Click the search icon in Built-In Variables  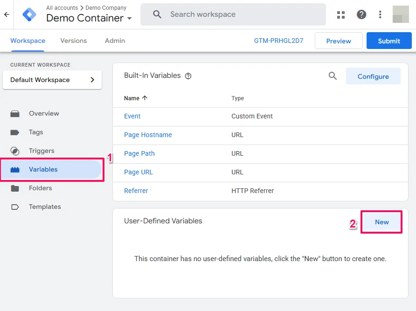coord(333,76)
